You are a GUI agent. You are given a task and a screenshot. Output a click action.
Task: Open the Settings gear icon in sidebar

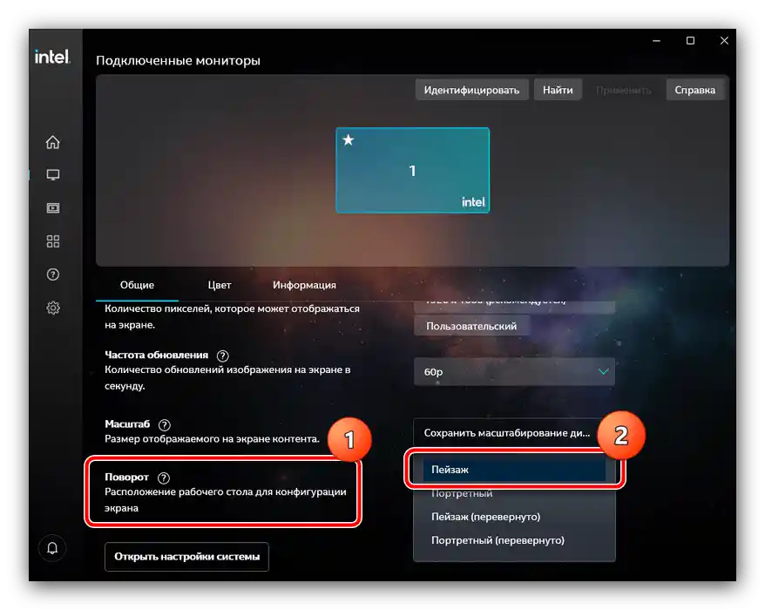(x=52, y=308)
